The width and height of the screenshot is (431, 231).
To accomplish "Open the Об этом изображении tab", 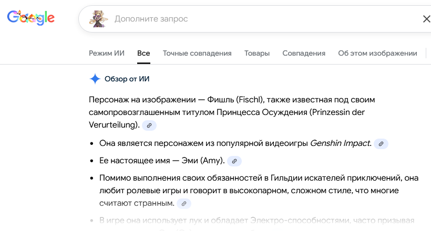I will tap(377, 53).
